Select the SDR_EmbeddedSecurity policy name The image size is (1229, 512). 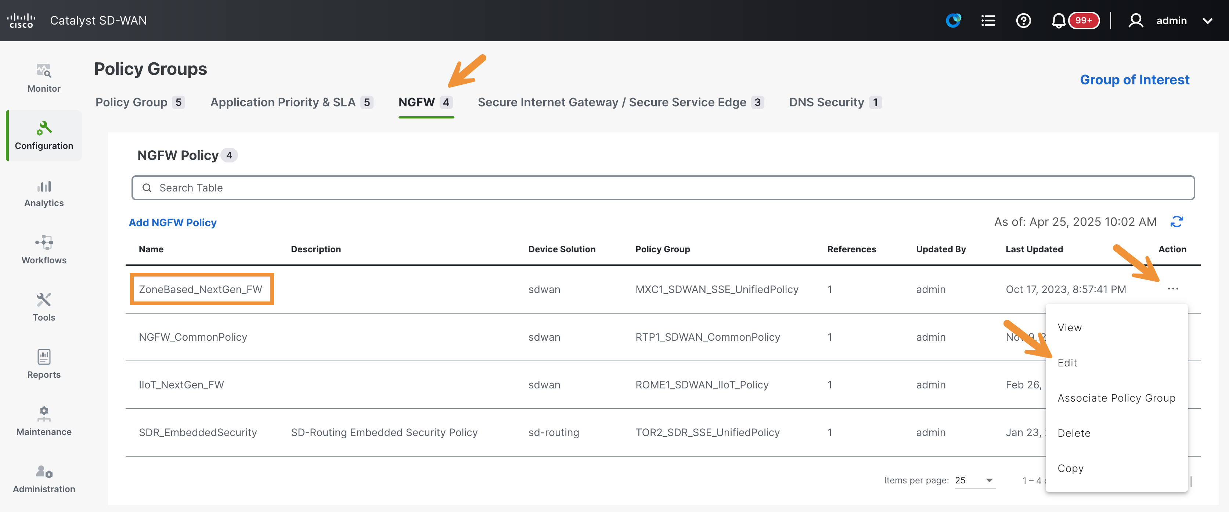point(198,432)
